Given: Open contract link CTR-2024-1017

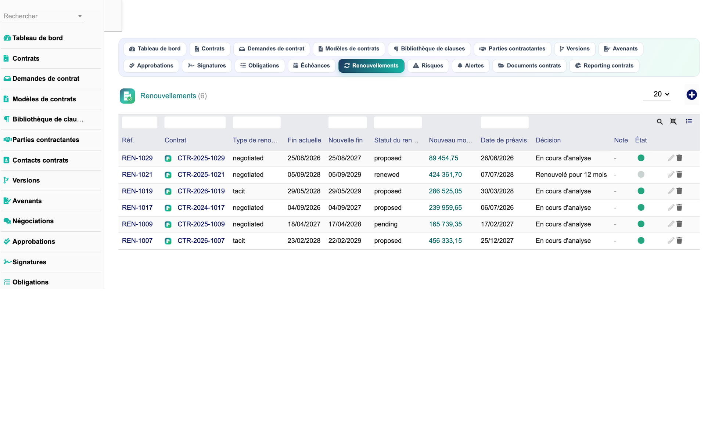Looking at the screenshot, I should 201,208.
